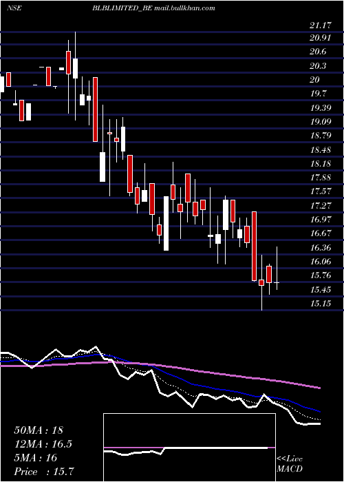Viewport: 344px width, 482px height.
Task: Click the last doji candle at 15.7
Action: [x=277, y=282]
